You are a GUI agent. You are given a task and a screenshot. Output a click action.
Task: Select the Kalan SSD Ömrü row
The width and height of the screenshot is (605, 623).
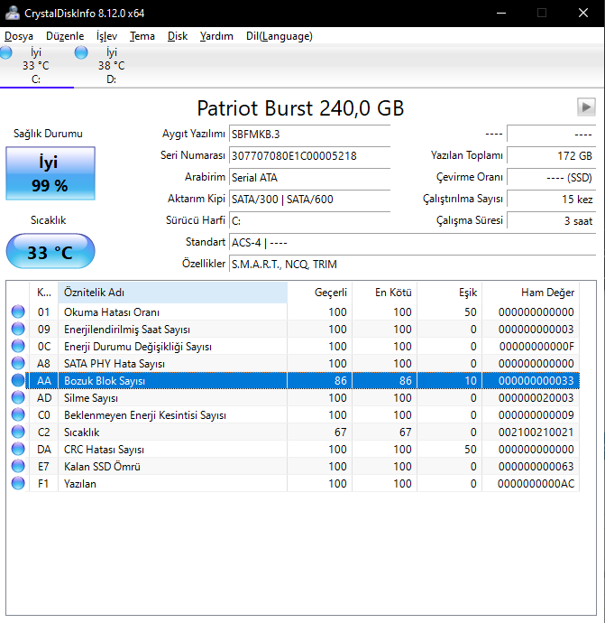(294, 466)
